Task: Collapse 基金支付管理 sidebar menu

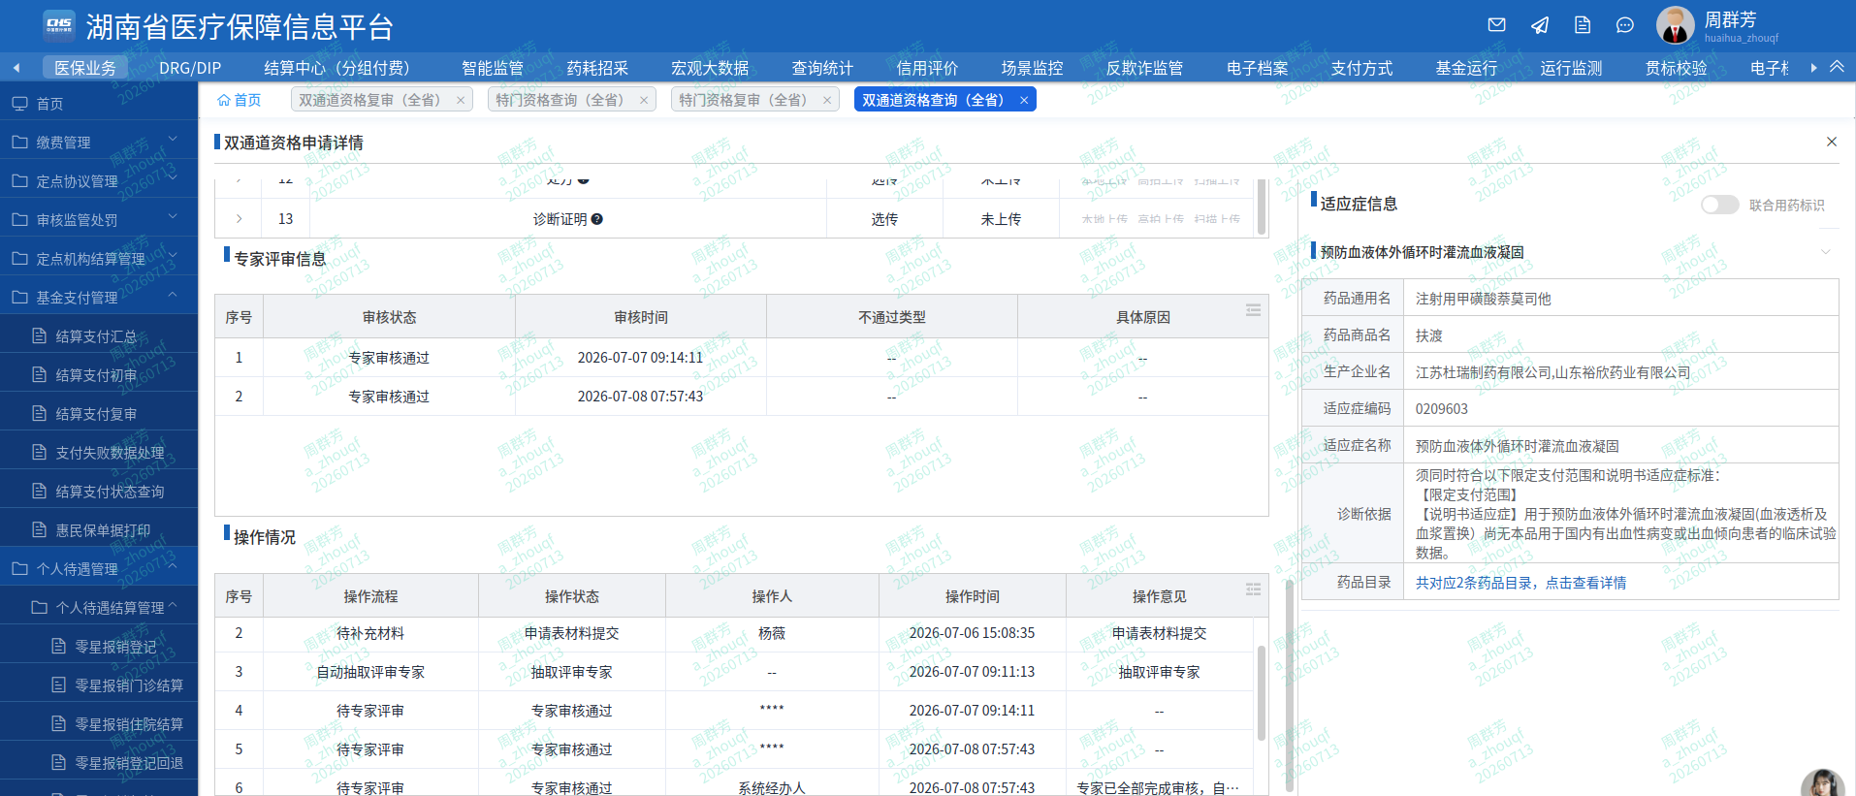Action: 99,298
